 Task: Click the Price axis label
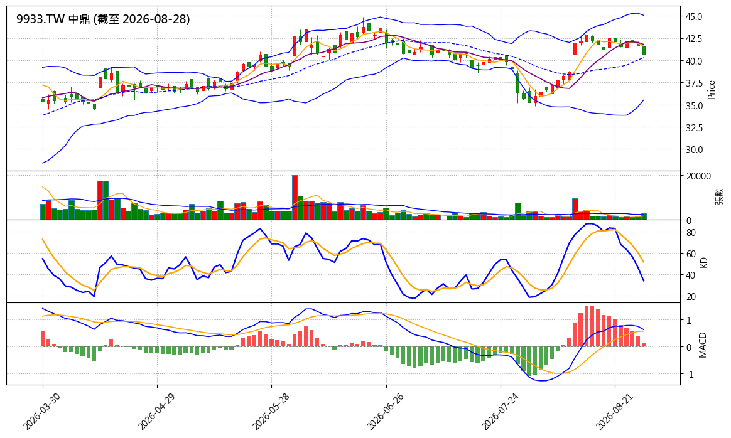click(712, 90)
